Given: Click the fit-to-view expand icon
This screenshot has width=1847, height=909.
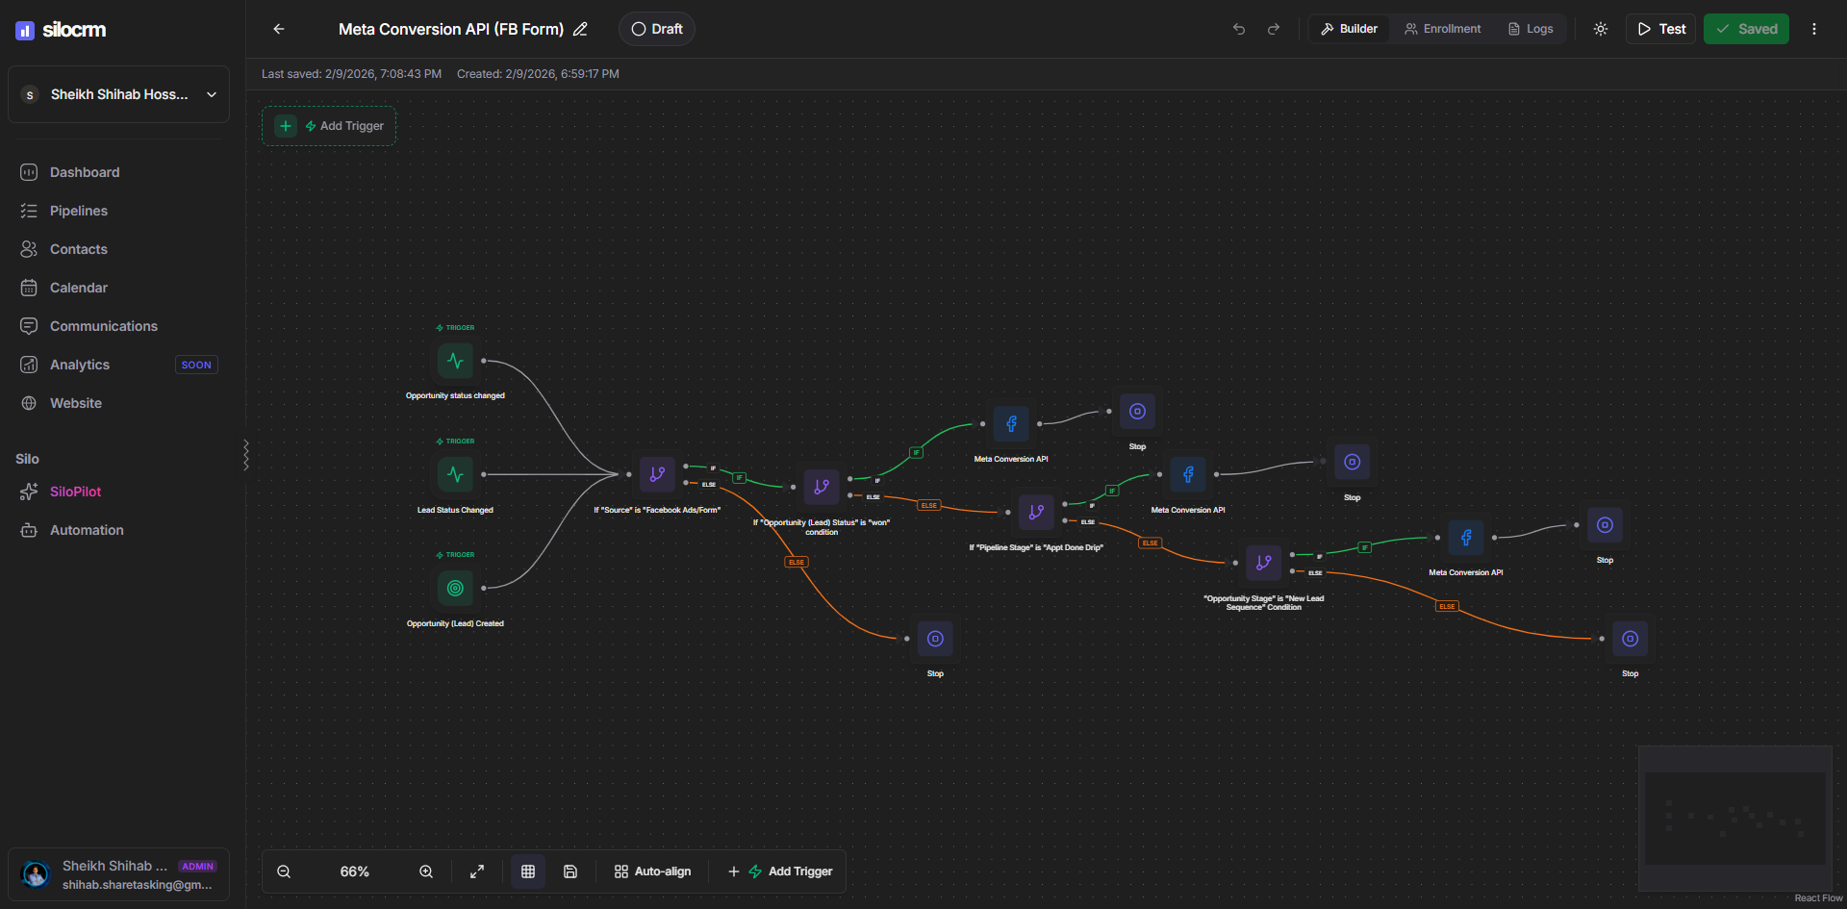Looking at the screenshot, I should pos(477,871).
